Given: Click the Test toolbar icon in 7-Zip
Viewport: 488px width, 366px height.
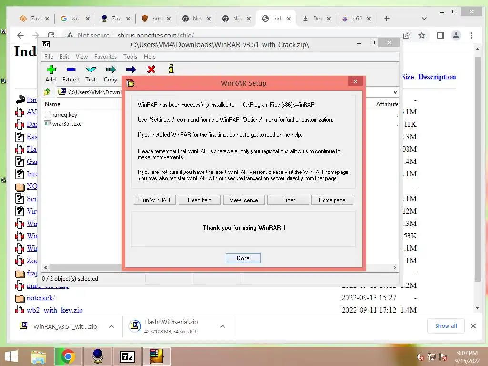Looking at the screenshot, I should click(x=91, y=70).
